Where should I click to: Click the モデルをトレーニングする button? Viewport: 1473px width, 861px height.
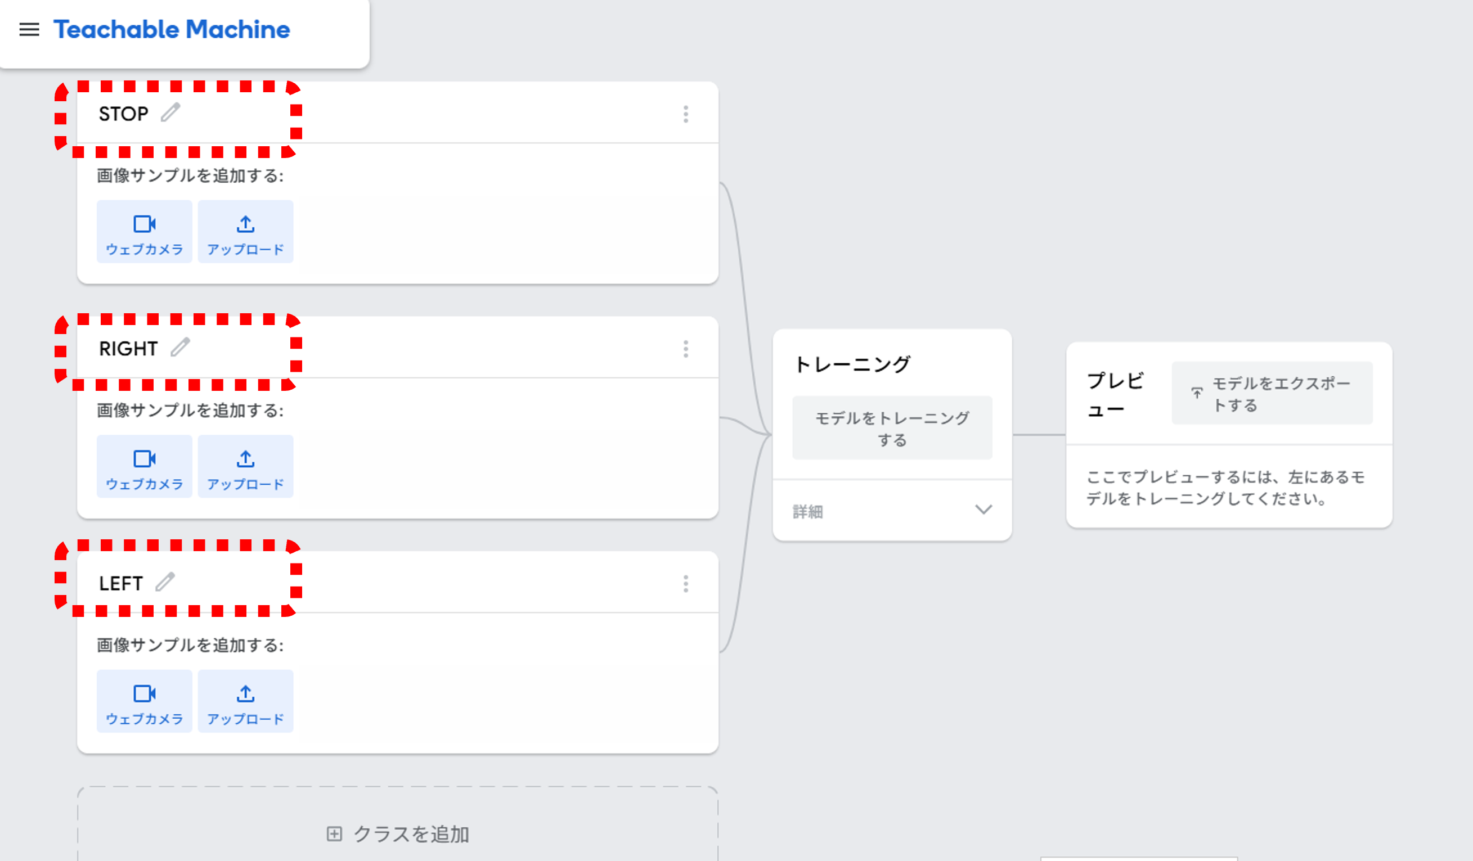click(892, 428)
